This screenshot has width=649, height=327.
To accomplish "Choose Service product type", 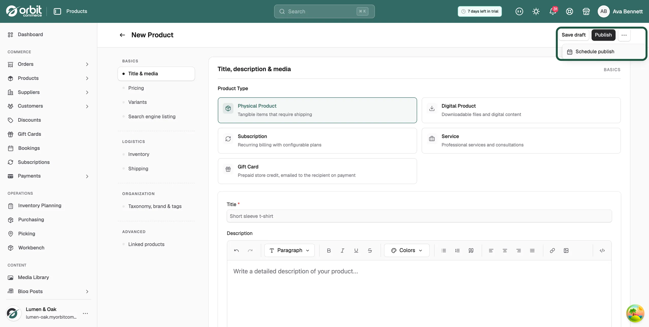I will point(521,141).
